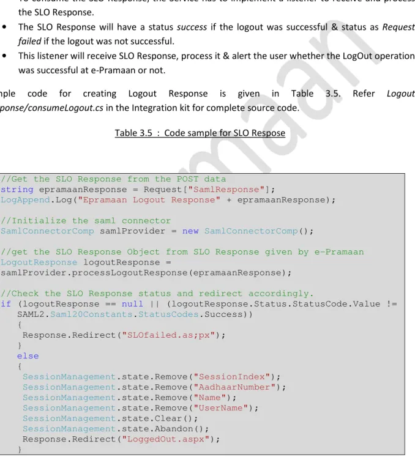Click the comment '//Get the SLO Response from the POST data'

point(113,179)
